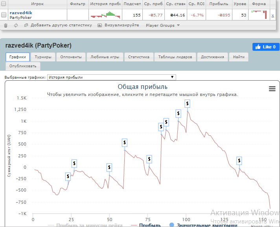
Task: Expand the Player Groups dropdown
Action: coord(163,25)
